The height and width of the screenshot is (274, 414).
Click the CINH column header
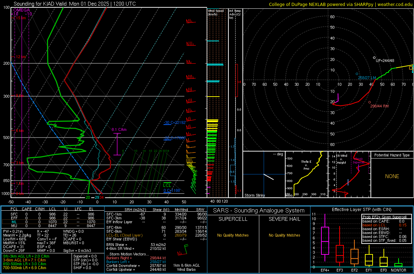(40, 209)
